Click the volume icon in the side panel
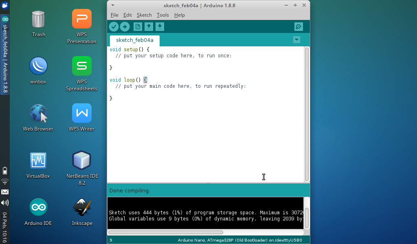 tap(5, 203)
